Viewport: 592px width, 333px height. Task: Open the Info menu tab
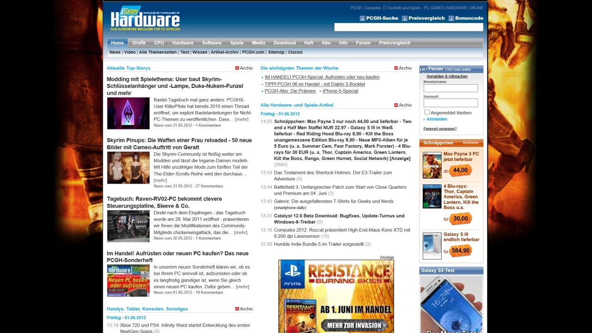point(343,43)
